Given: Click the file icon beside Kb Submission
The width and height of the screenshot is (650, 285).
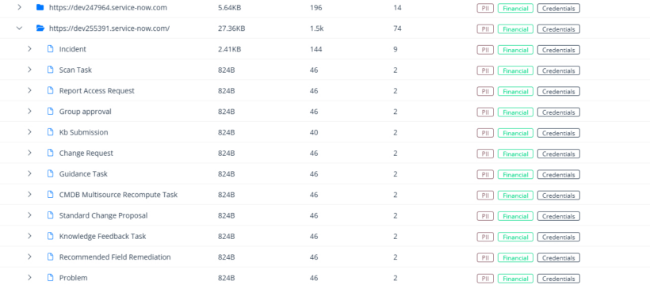Looking at the screenshot, I should tap(50, 132).
